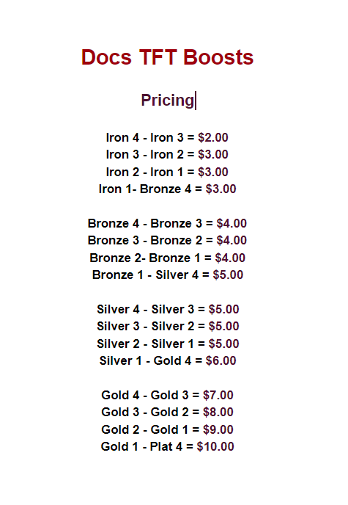Click the 'Gold 1 - Plat 4' price line
The width and height of the screenshot is (348, 505).
(168, 447)
